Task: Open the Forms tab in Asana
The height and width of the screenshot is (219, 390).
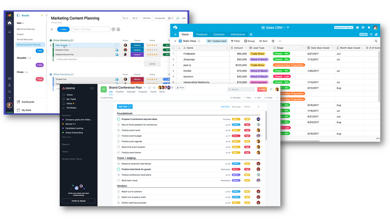Action: tap(153, 92)
